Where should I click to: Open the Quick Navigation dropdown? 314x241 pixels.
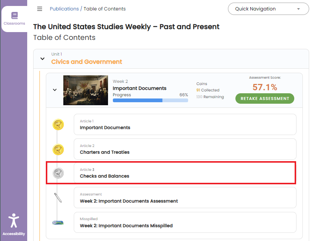click(268, 9)
